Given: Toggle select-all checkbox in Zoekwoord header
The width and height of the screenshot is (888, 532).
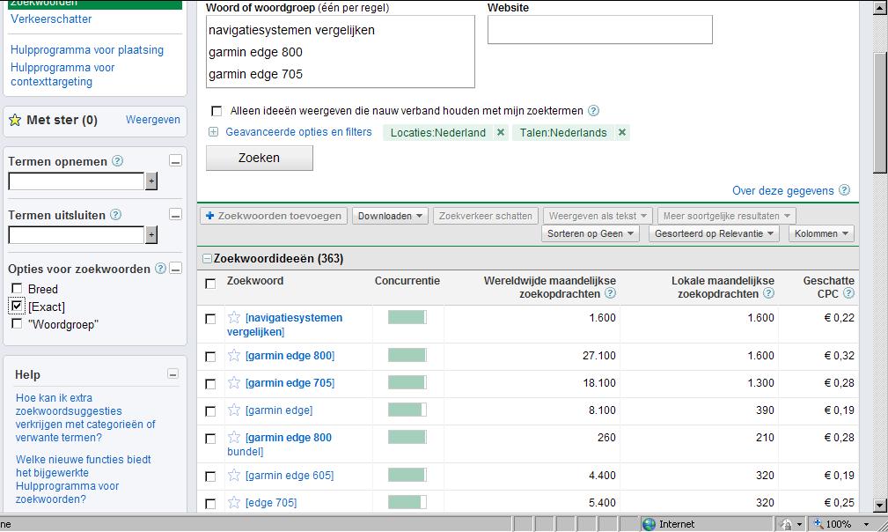Looking at the screenshot, I should point(210,284).
